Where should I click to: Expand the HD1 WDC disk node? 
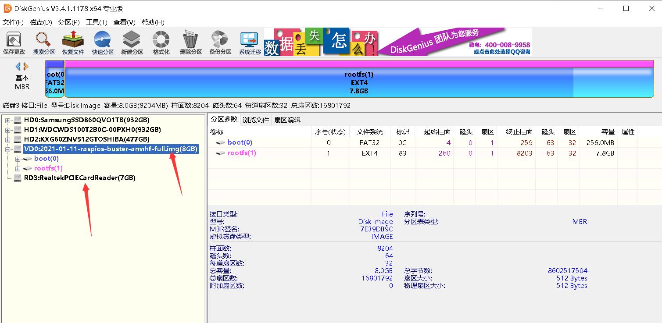tap(7, 130)
